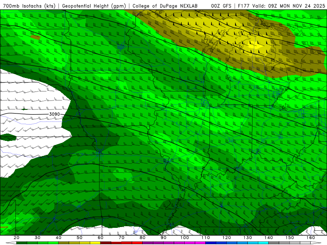Image resolution: width=327 pixels, height=245 pixels.
Task: Click the legend value "90"
Action: (x=164, y=238)
